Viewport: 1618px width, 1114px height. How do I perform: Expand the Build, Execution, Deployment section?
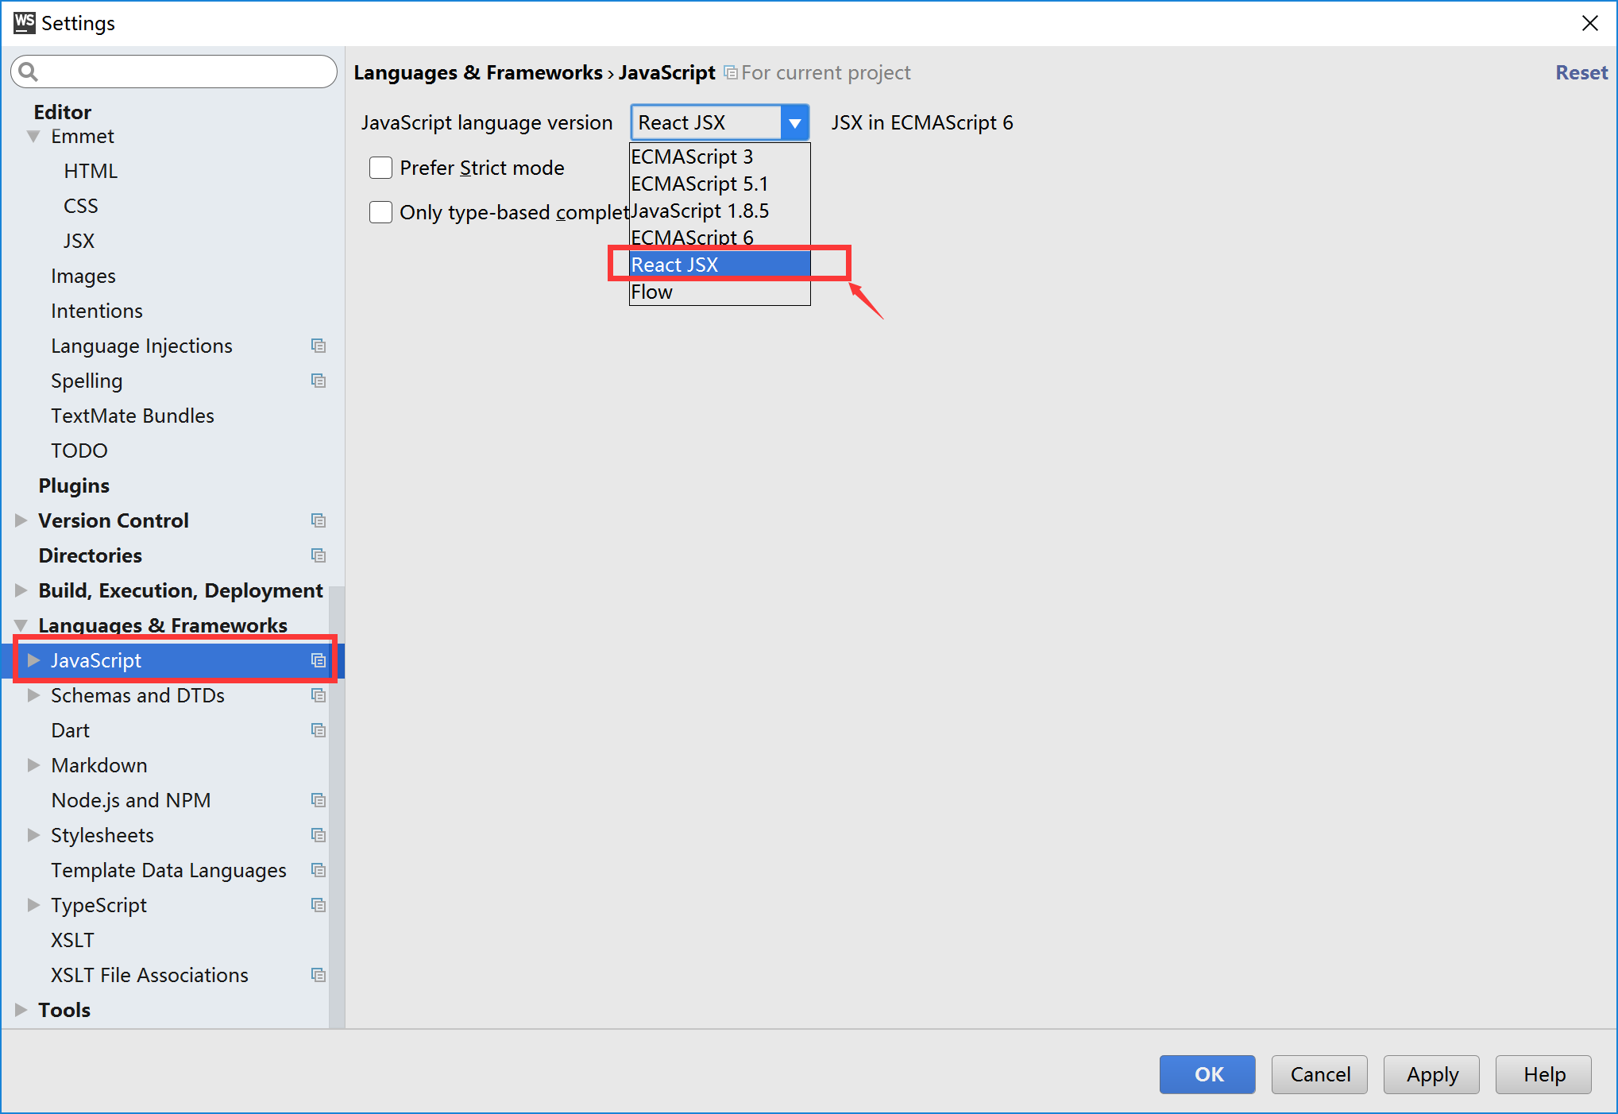21,590
